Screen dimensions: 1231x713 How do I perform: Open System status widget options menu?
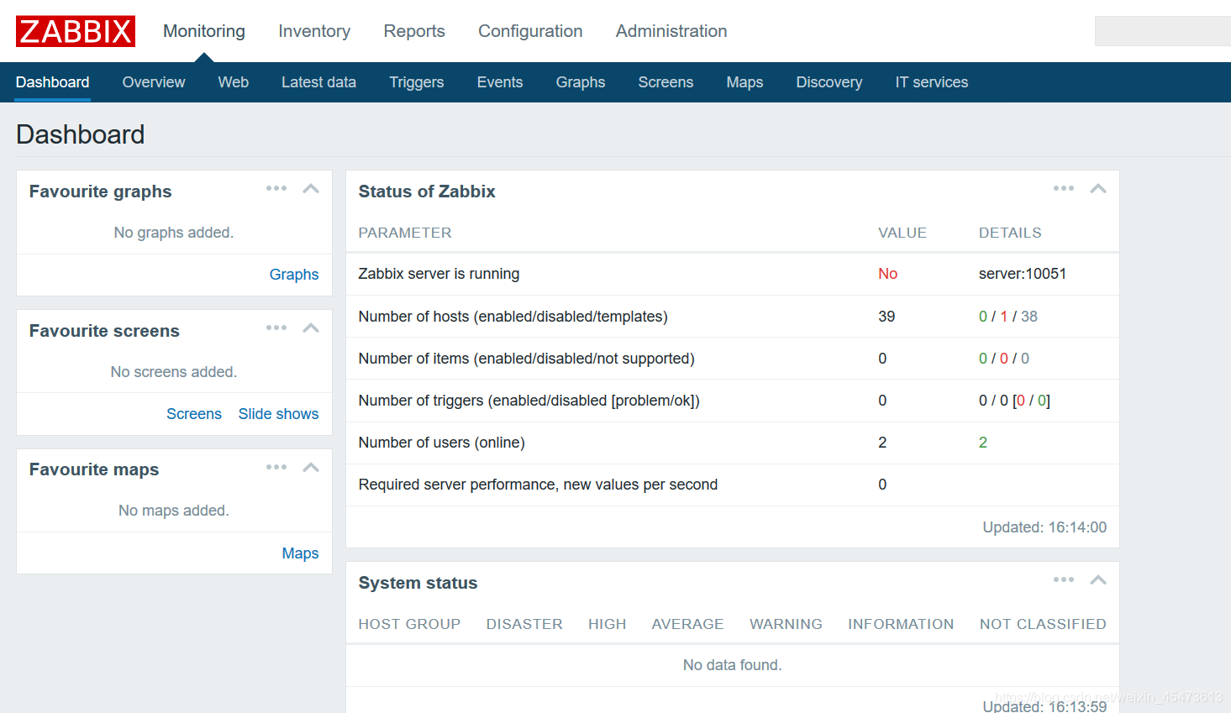[x=1064, y=579]
